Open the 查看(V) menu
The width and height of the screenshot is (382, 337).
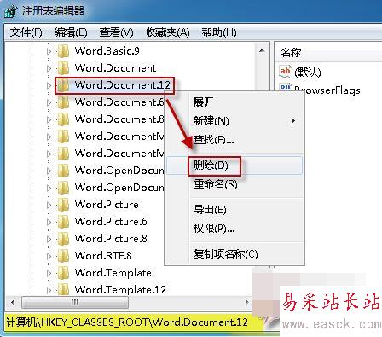point(116,32)
